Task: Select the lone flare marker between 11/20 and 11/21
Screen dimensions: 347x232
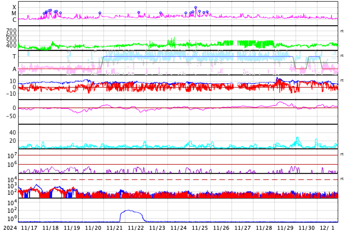Action: [x=100, y=13]
